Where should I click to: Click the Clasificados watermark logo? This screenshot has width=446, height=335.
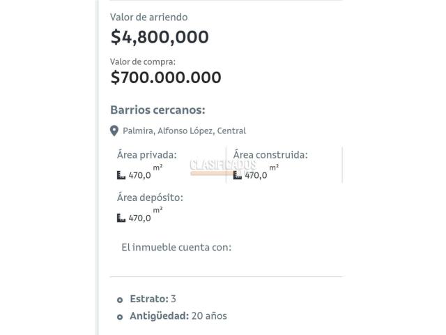[223, 167]
